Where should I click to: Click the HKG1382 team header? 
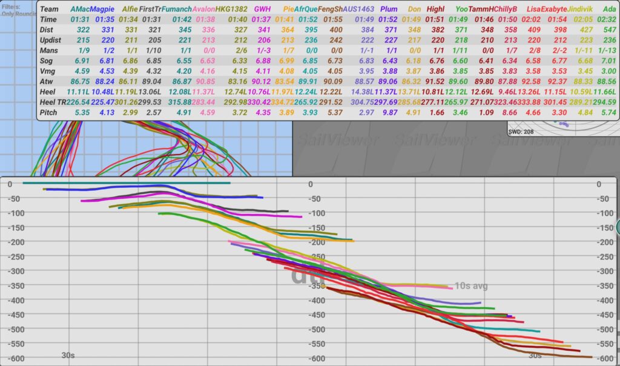coord(231,9)
